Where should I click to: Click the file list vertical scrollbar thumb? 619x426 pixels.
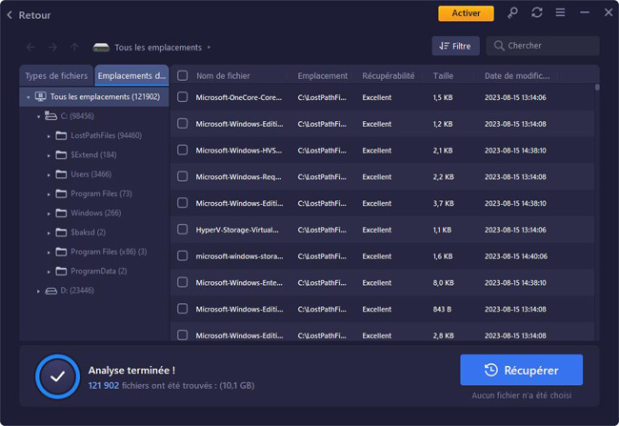pos(597,87)
